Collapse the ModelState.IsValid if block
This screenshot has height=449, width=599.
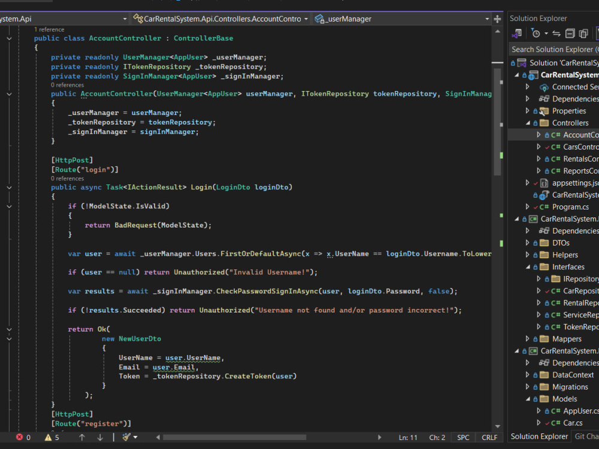9,206
